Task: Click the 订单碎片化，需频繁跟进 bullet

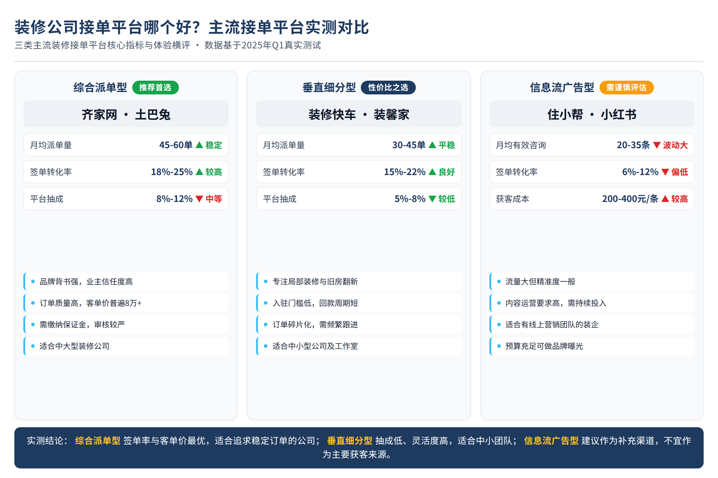Action: point(359,324)
